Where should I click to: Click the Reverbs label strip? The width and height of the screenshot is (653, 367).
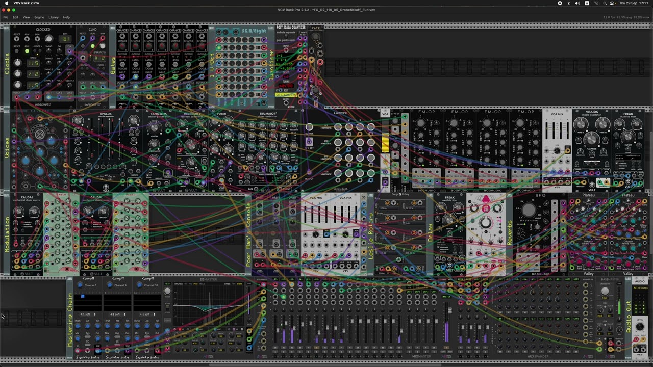(509, 233)
